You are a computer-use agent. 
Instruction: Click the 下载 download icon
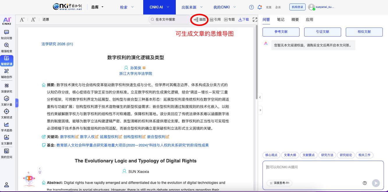coord(244,20)
